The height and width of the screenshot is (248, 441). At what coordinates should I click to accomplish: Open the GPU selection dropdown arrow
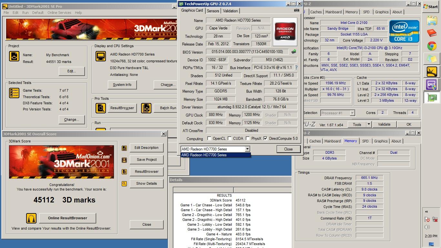pyautogui.click(x=247, y=149)
